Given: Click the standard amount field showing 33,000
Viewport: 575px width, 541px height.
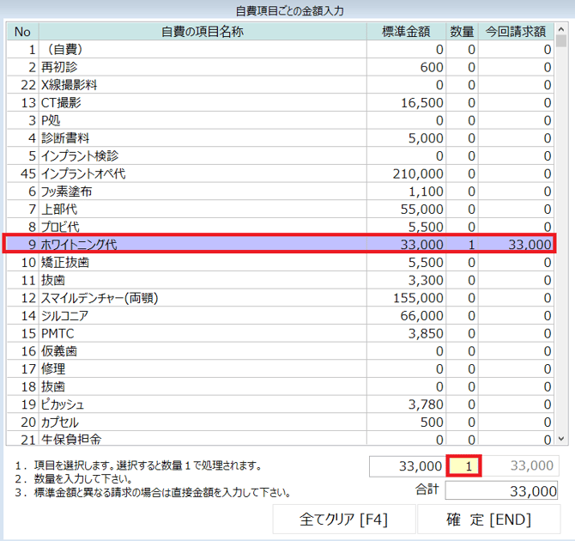Looking at the screenshot, I should tap(407, 466).
